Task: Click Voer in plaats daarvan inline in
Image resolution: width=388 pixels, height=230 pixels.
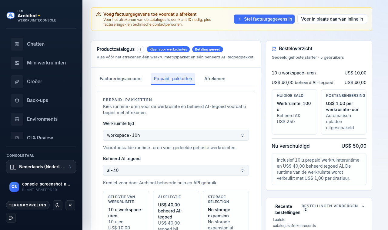Action: point(332,19)
